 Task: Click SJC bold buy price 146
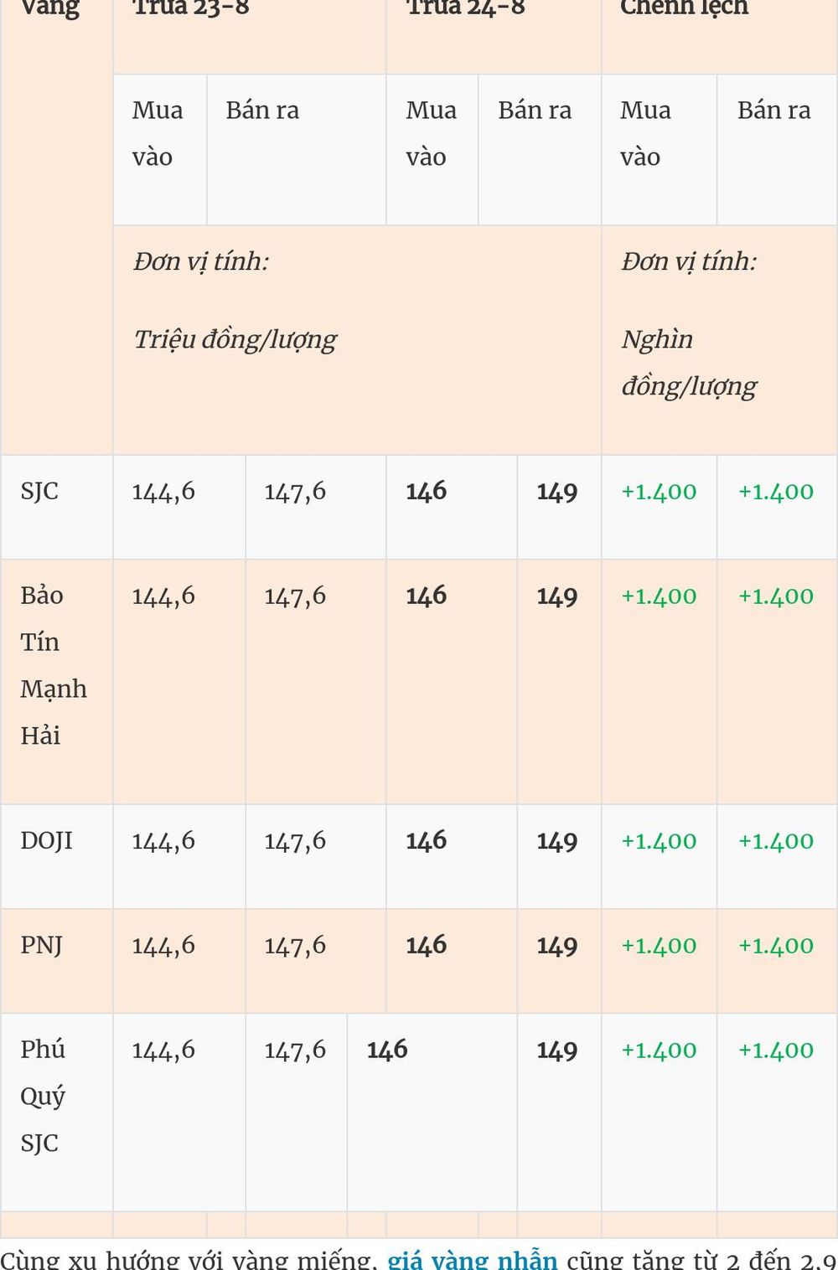click(427, 492)
